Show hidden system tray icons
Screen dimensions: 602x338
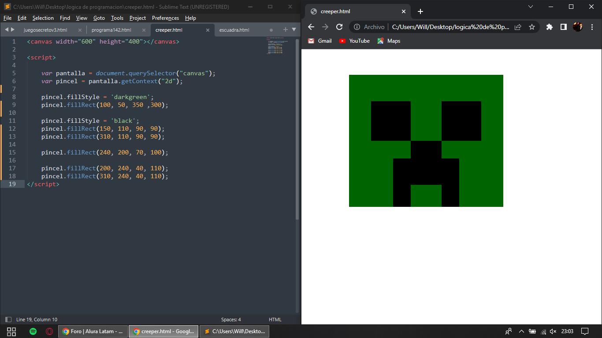pos(521,331)
